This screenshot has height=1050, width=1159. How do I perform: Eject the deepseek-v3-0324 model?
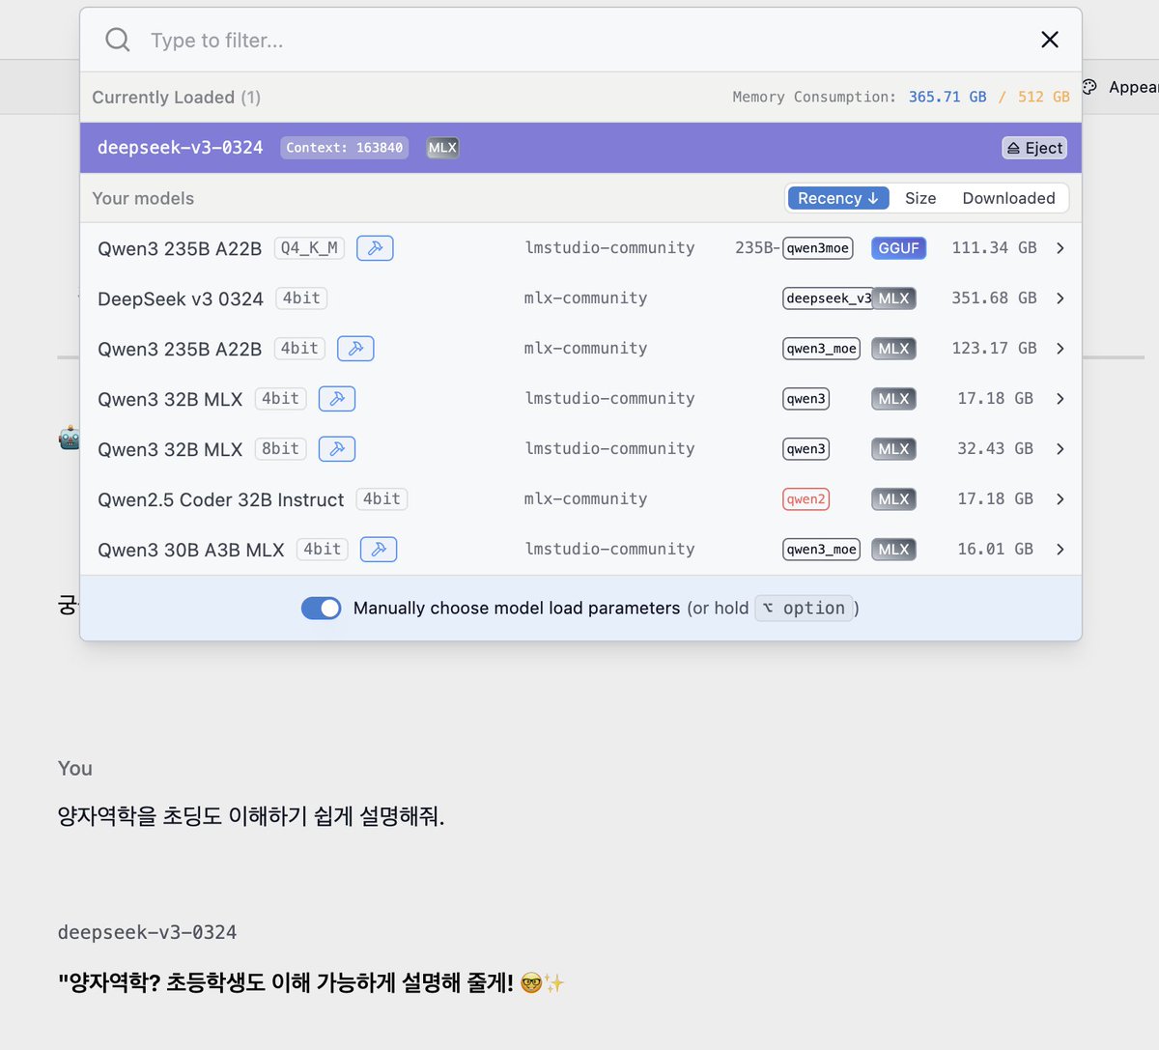tap(1034, 148)
